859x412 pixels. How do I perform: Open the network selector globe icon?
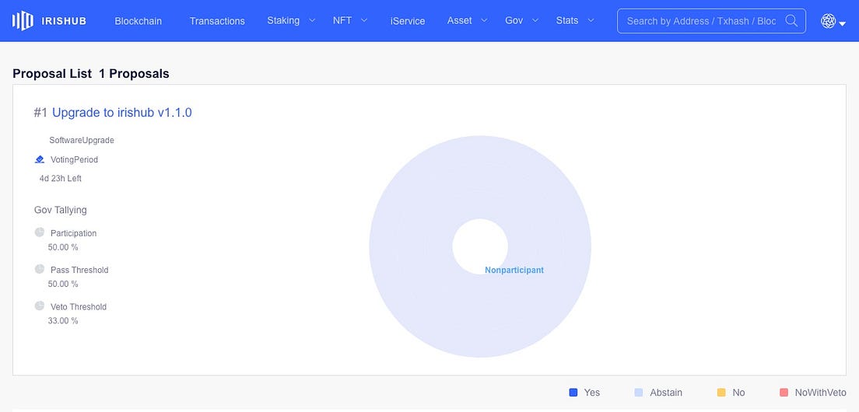(x=828, y=21)
